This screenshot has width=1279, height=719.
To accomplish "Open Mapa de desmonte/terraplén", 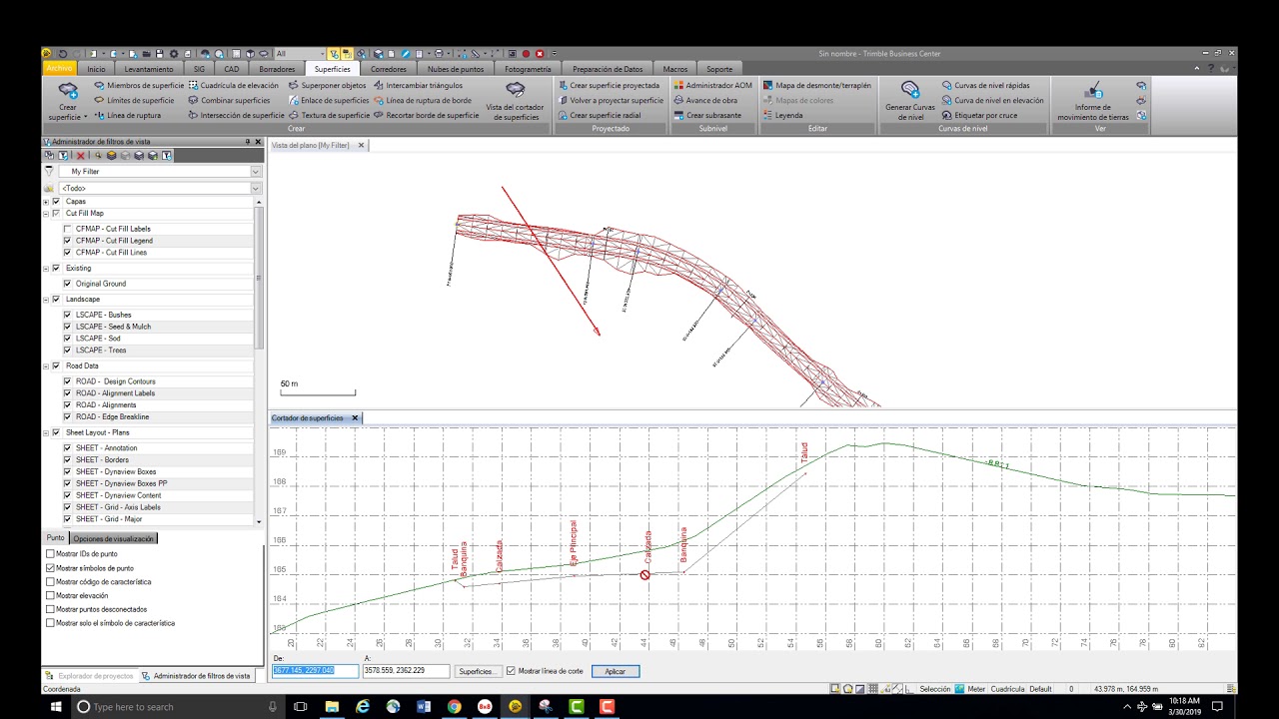I will [816, 86].
